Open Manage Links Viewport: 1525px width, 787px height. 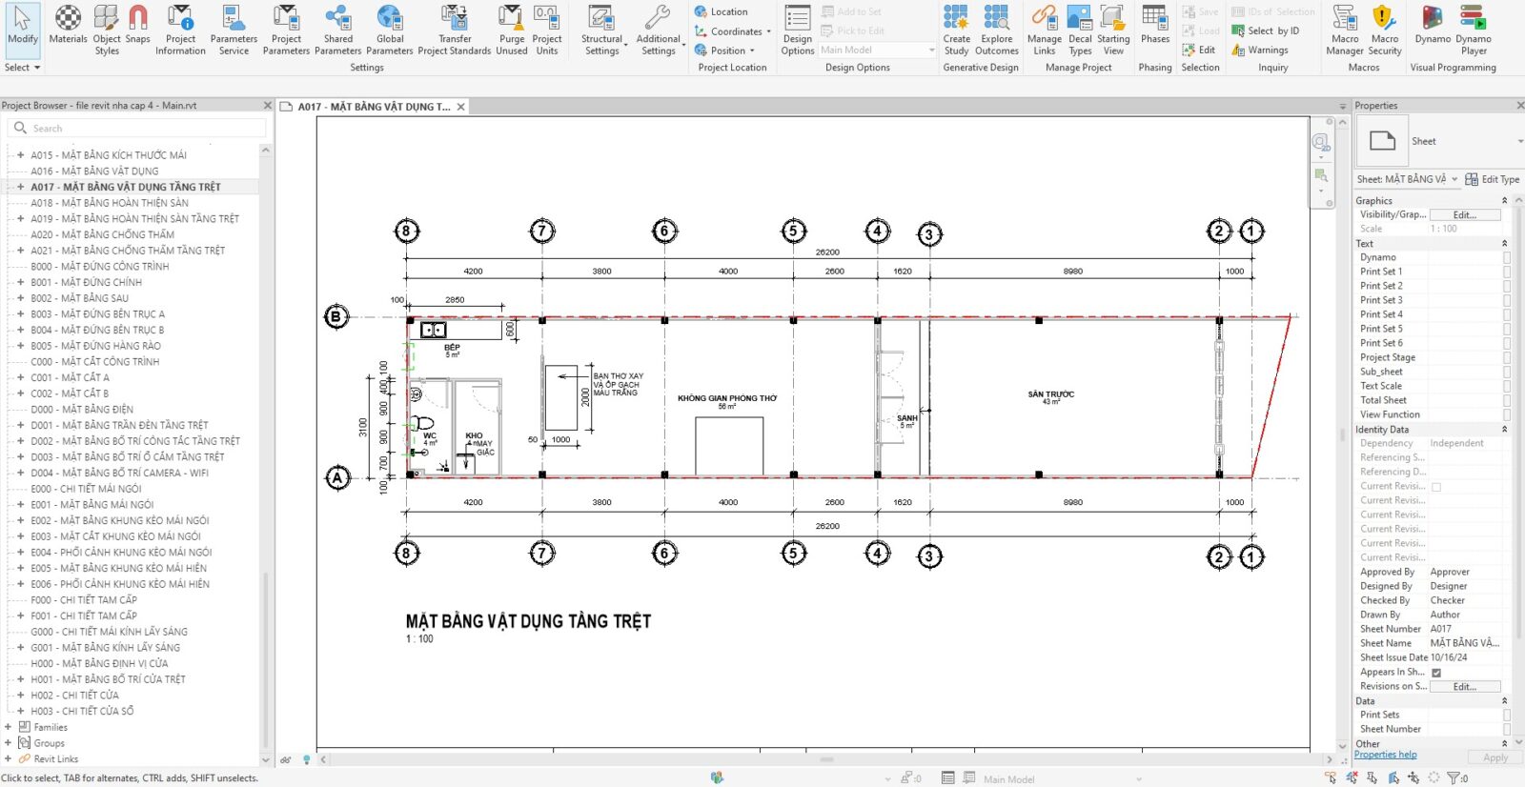[x=1045, y=30]
